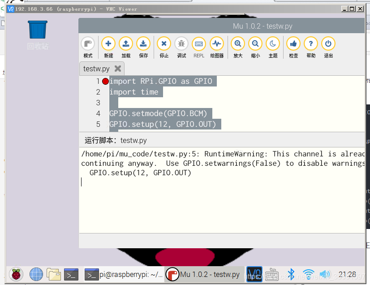
Task: Open the volume control speaker icon
Action: 325,275
